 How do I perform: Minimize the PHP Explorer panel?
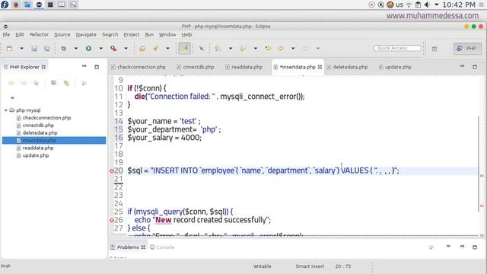84,66
